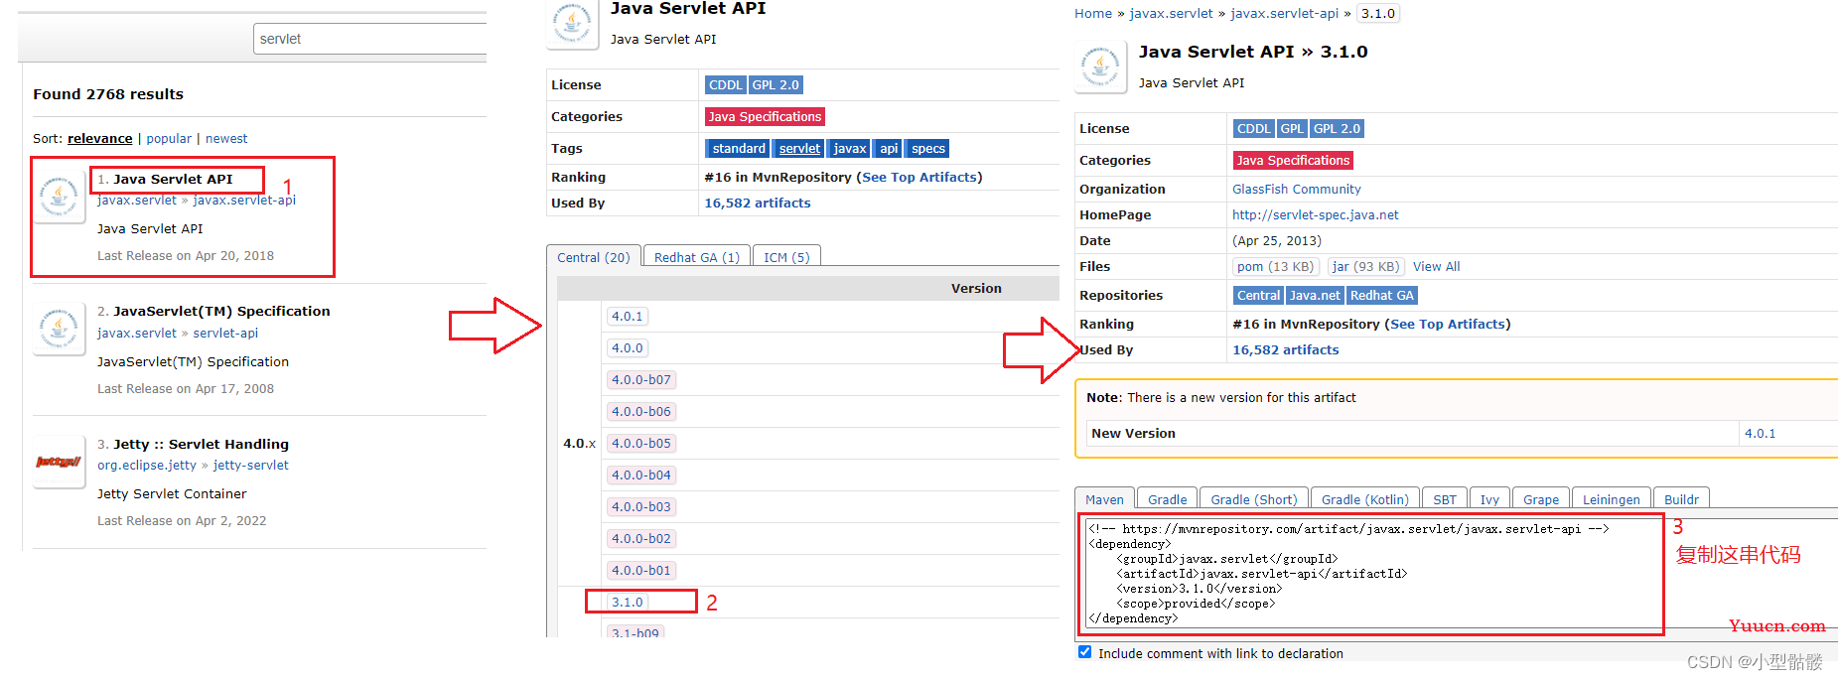Click the api tag
This screenshot has height=680, width=1838.
889,149
